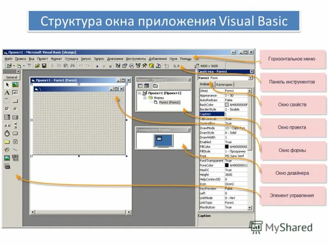This screenshot has width=328, height=246.
Task: Select the ComboBox control in the toolbox
Action: click(7, 117)
